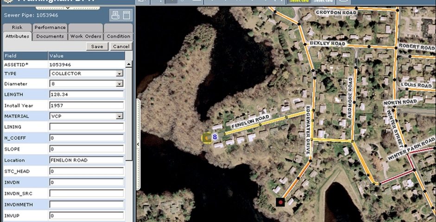Click the window panel icon next to printer
Screen dimensions: 436x222
coord(126,15)
